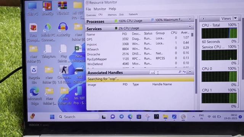Click the Associated Handles search field

pos(164,72)
